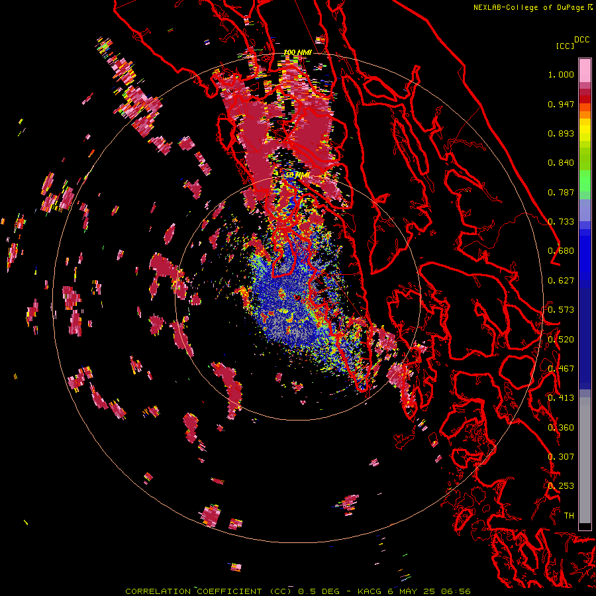Click the 0.893 scale value
The image size is (596, 596).
(x=561, y=133)
